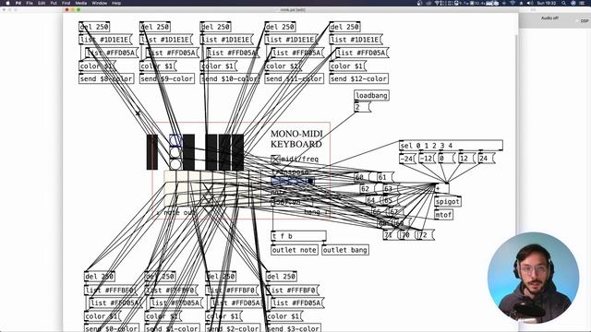Click the 61 message box
Image resolution: width=591 pixels, height=332 pixels.
coord(385,177)
